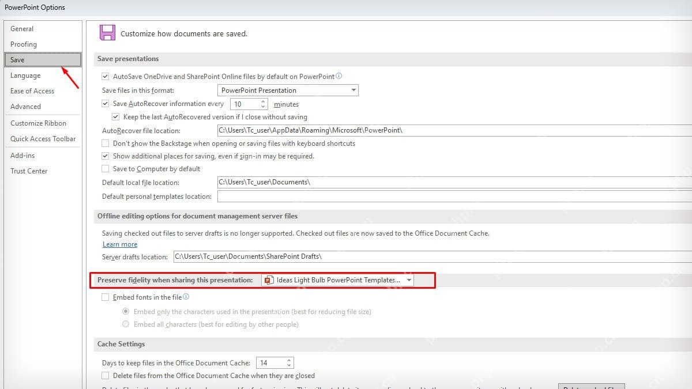
Task: Select Embed only the characters used radio
Action: point(126,312)
